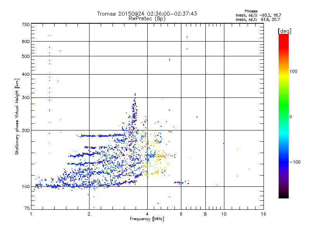
Task: Click the y-axis tick label '75'
Action: tap(27, 208)
